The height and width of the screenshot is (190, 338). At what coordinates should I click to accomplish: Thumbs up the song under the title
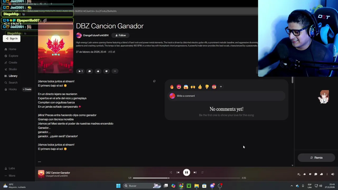click(98, 71)
